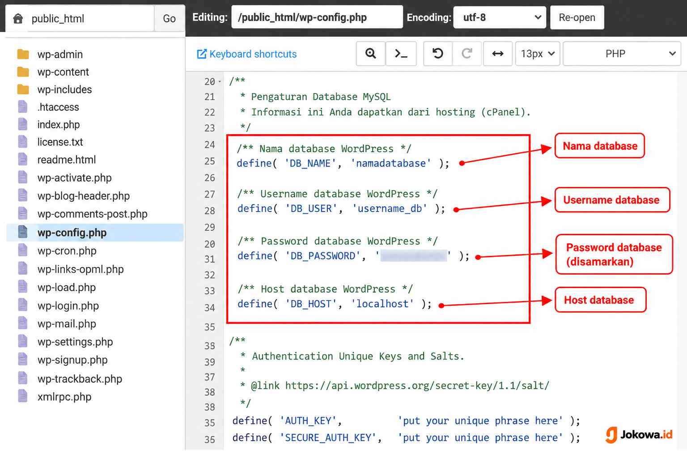Screen dimensions: 687x458
Task: Open the wp-content folder icon
Action: [23, 72]
